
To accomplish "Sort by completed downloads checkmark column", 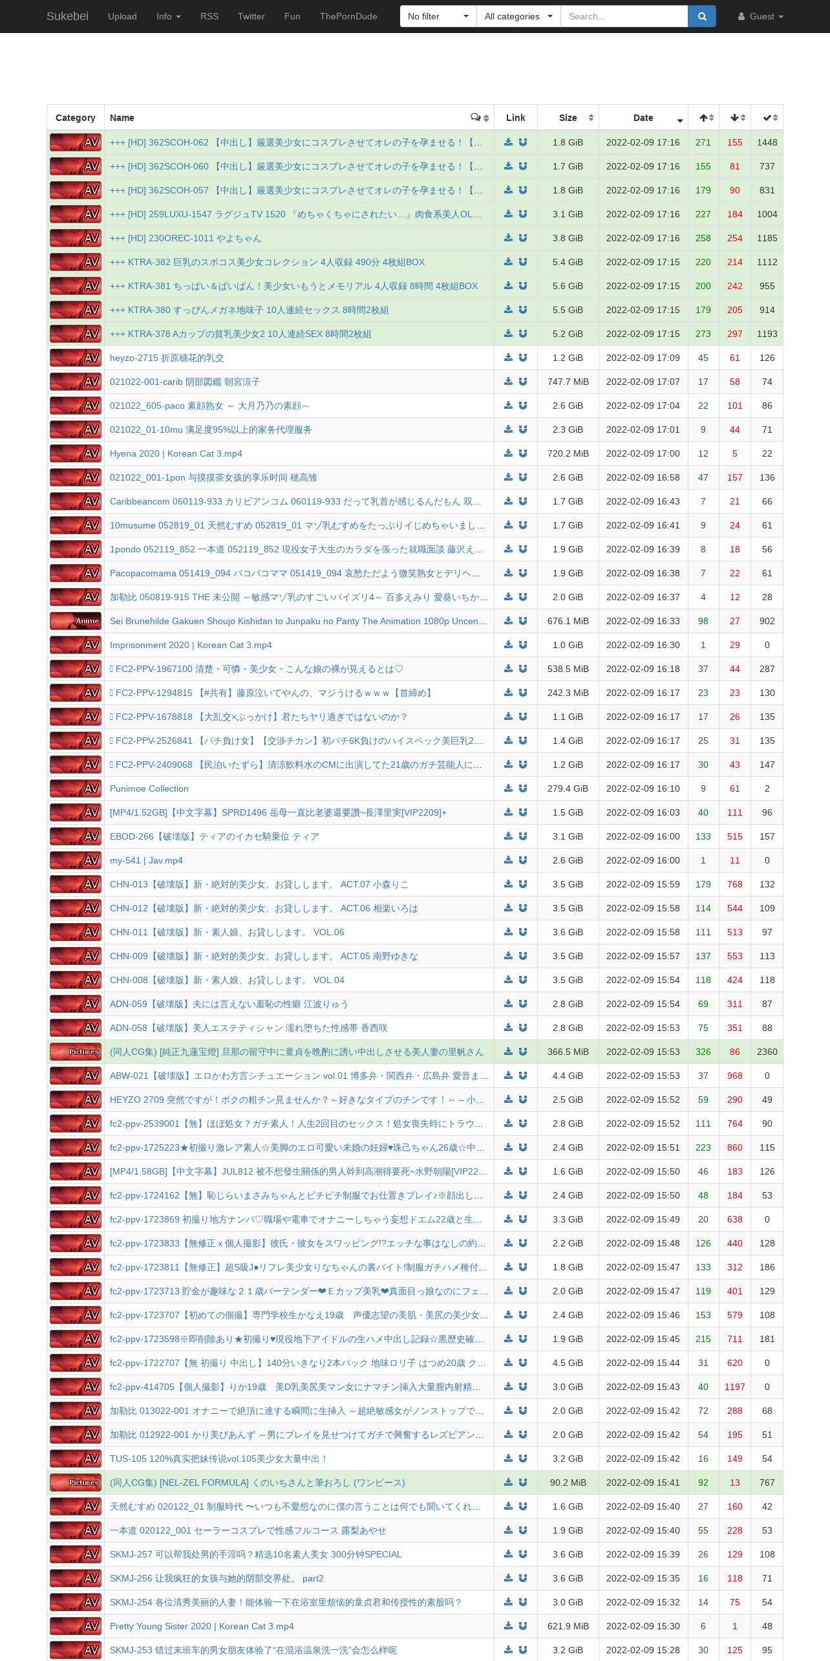I will pyautogui.click(x=767, y=118).
